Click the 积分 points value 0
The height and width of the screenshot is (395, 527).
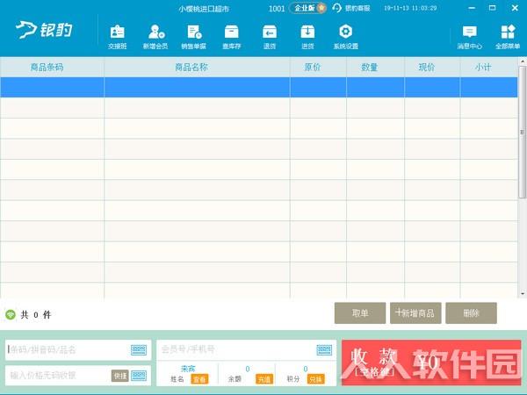pos(305,369)
